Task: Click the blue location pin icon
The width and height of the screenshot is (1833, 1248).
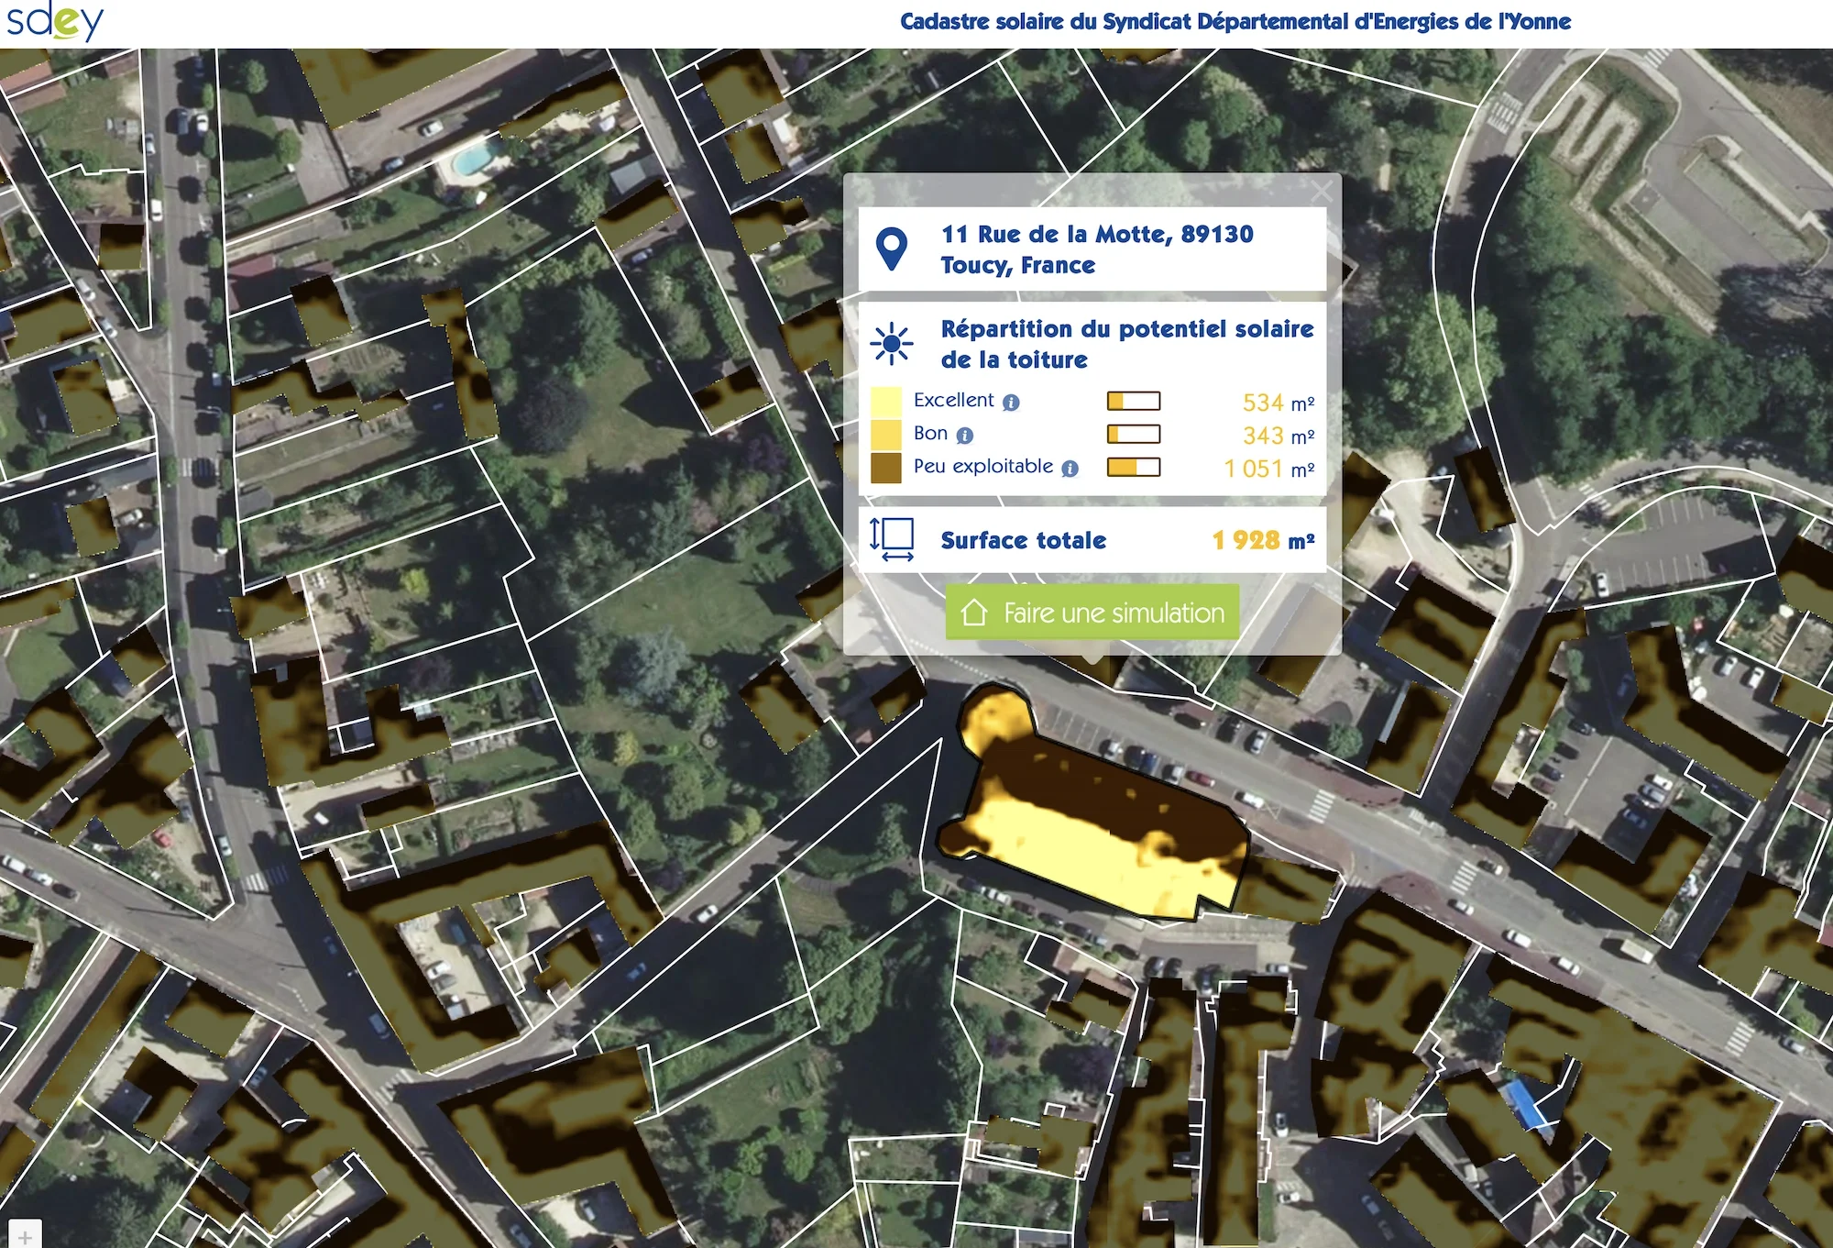Action: [891, 249]
